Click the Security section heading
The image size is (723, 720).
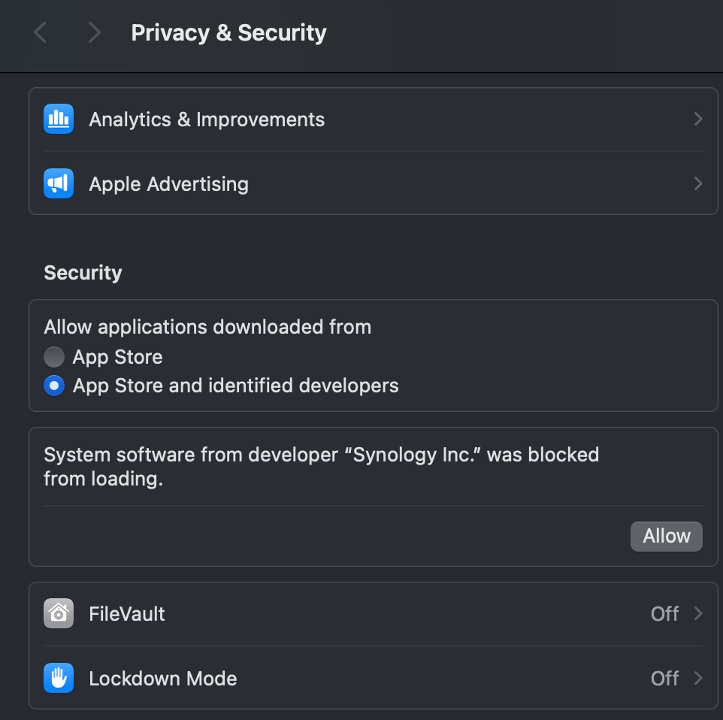click(83, 273)
